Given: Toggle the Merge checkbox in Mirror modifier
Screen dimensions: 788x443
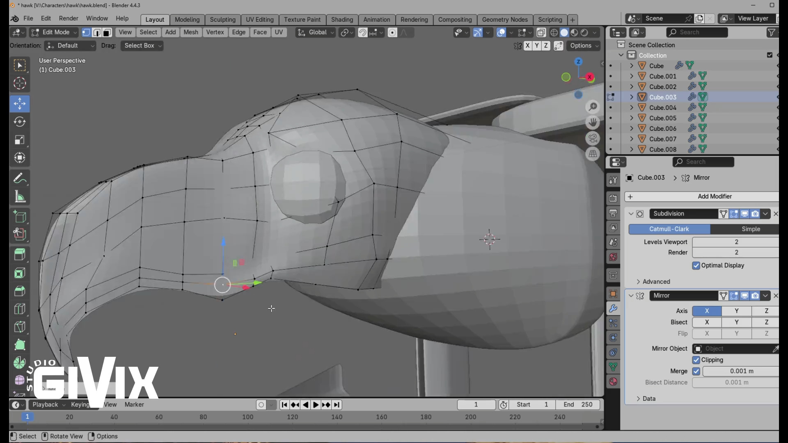Looking at the screenshot, I should tap(696, 371).
